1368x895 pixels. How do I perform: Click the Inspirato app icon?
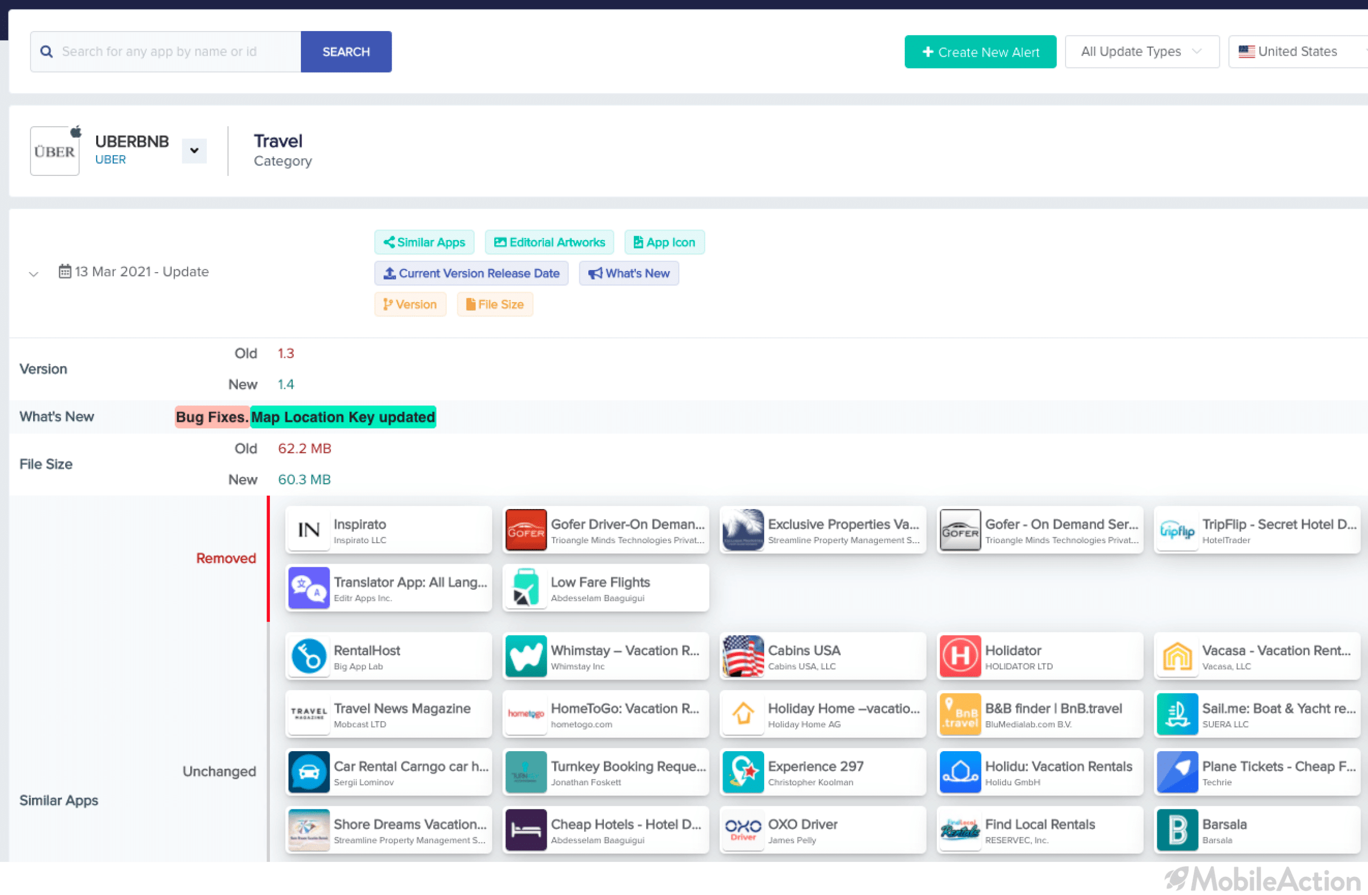309,530
